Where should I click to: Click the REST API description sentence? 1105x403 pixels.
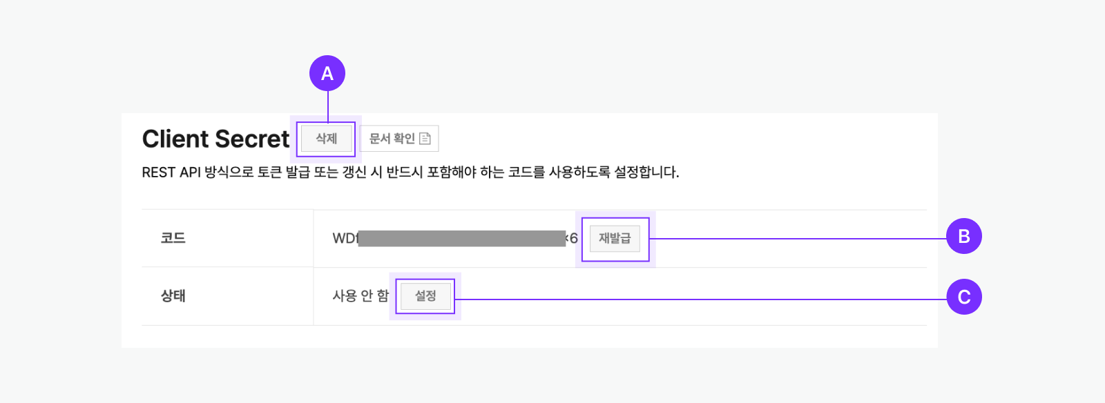coord(410,173)
